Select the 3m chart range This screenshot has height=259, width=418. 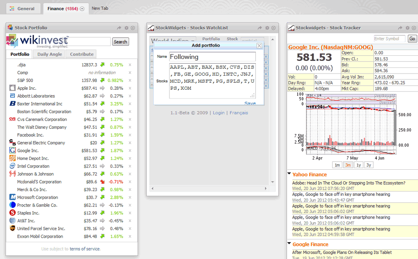[x=348, y=165]
